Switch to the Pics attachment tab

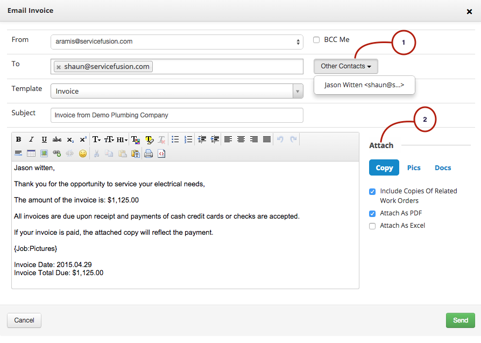(414, 167)
